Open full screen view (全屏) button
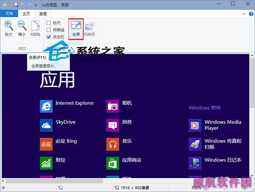Viewport: 255px width, 192px height. pyautogui.click(x=76, y=29)
